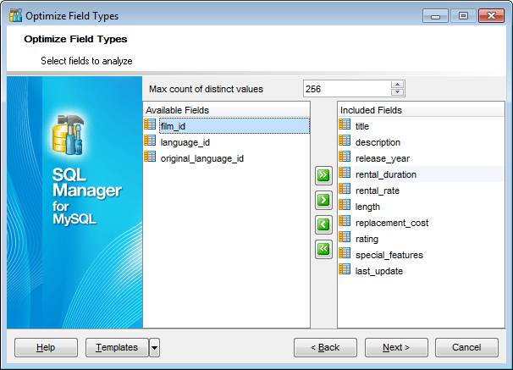Click the field icon beside replacement_cost
This screenshot has width=513, height=370.
(345, 221)
